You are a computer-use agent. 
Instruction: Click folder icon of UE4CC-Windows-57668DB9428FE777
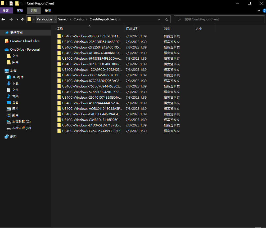[x=59, y=92]
